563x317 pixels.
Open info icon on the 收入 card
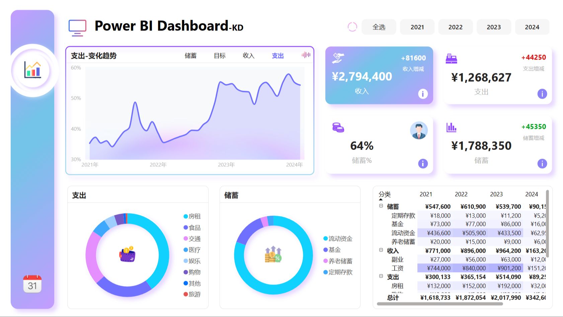423,94
